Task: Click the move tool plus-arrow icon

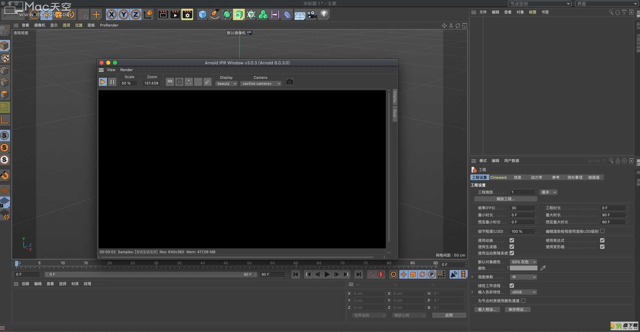Action: pyautogui.click(x=96, y=14)
